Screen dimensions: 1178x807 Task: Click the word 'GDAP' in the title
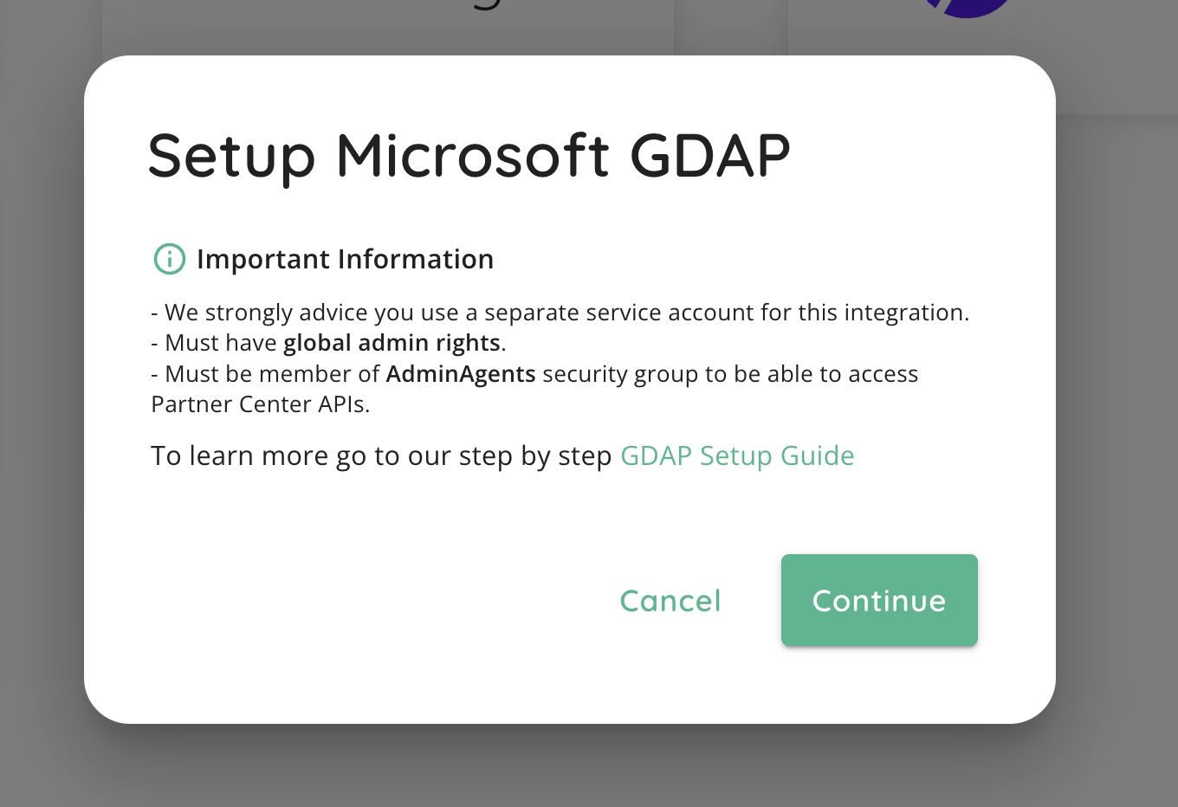709,156
